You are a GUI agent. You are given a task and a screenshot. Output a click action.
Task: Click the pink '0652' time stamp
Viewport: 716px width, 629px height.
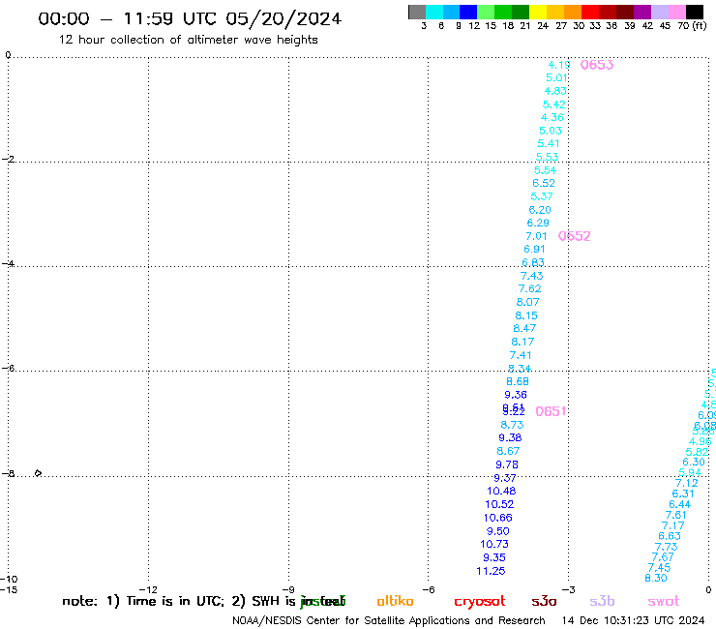pos(575,236)
